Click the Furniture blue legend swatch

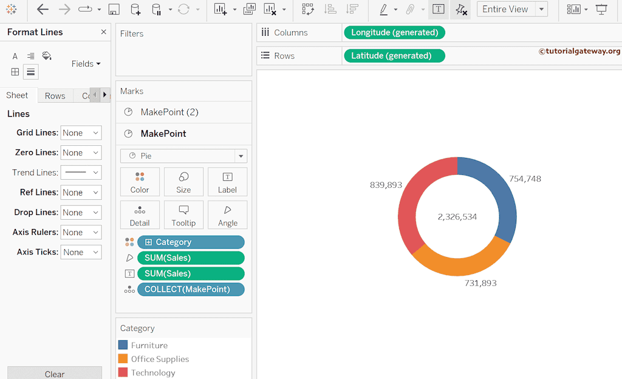click(123, 345)
